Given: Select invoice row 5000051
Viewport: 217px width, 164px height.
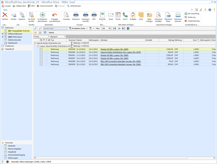Looking at the screenshot, I should click(127, 55).
